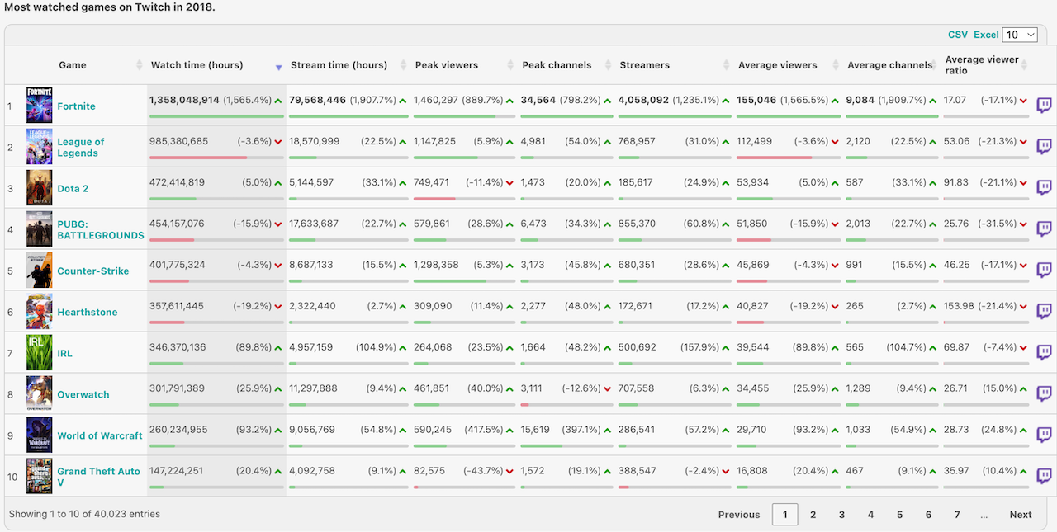Open Twitch link icon for Hearthstone

[1044, 312]
